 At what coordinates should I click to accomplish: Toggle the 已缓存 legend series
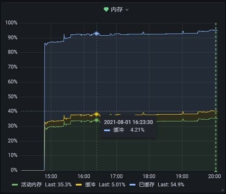coord(146,185)
